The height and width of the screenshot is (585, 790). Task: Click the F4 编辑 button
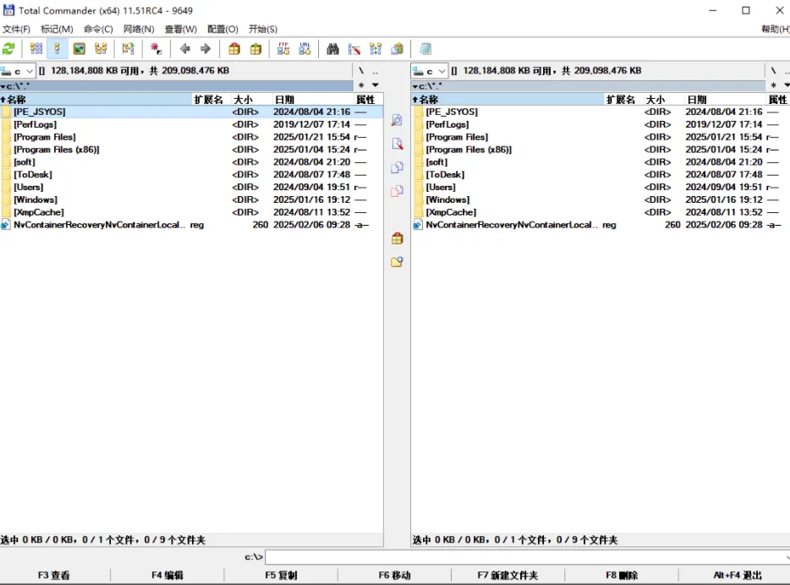point(167,575)
